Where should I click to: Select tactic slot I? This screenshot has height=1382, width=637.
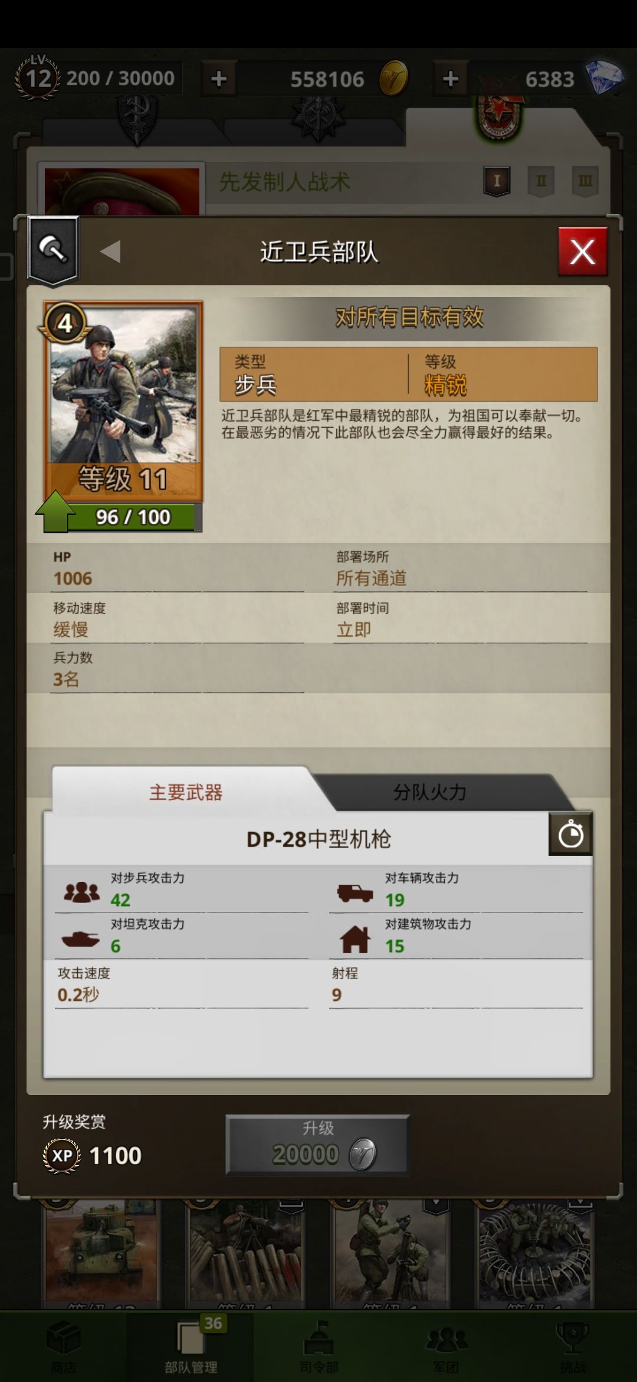pos(497,181)
